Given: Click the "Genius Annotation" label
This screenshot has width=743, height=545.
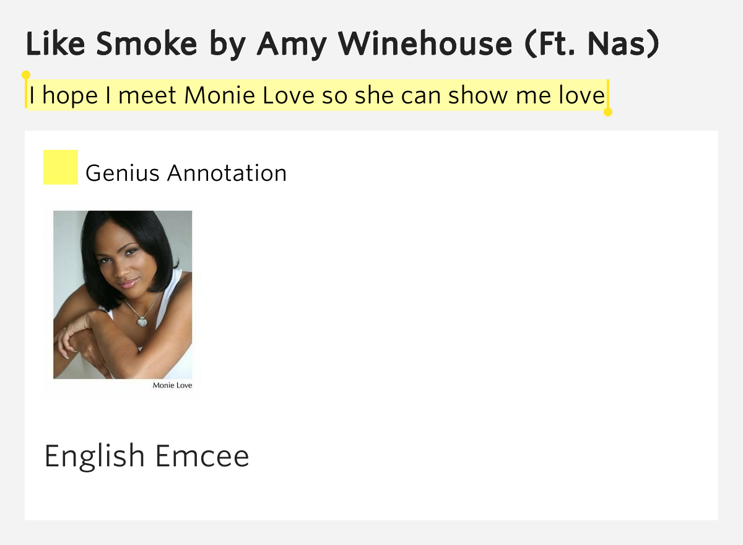Looking at the screenshot, I should 186,173.
